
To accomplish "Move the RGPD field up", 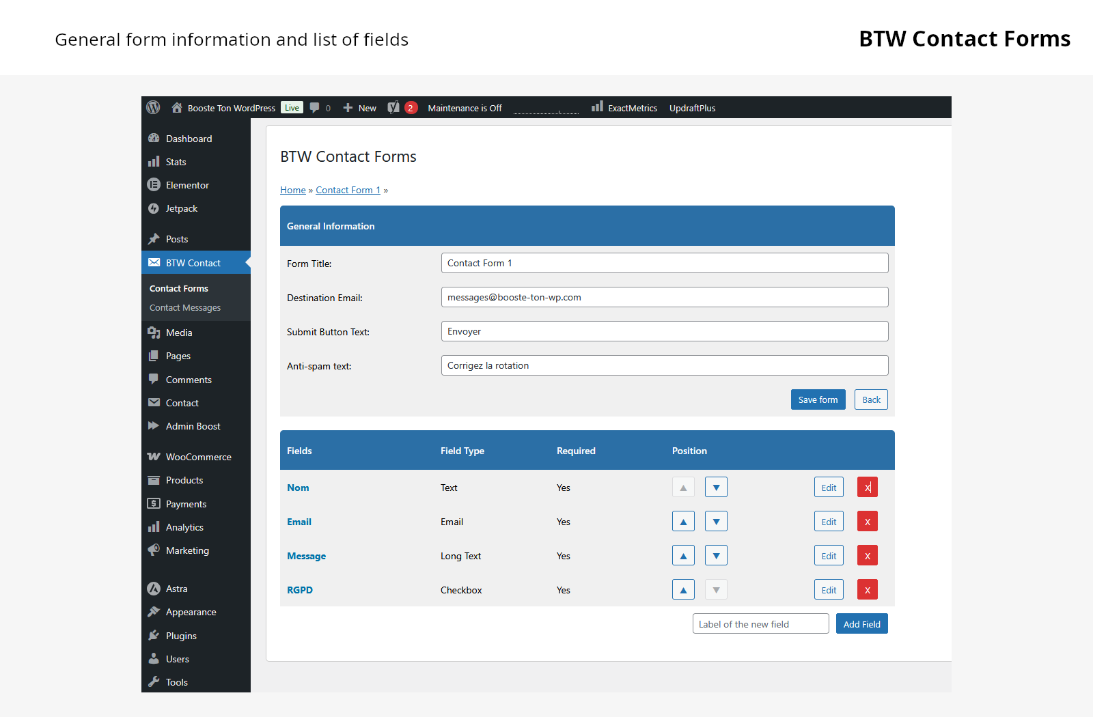I will click(683, 590).
